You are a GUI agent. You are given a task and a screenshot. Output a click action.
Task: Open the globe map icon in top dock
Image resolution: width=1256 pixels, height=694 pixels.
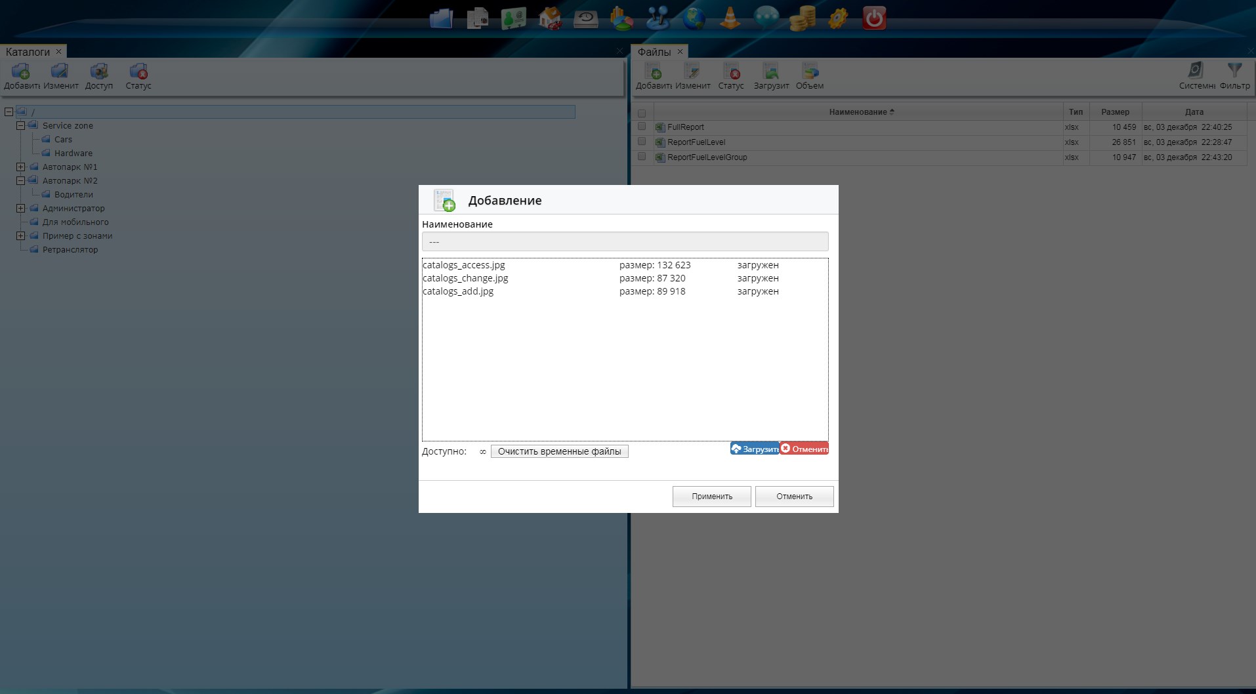[694, 18]
